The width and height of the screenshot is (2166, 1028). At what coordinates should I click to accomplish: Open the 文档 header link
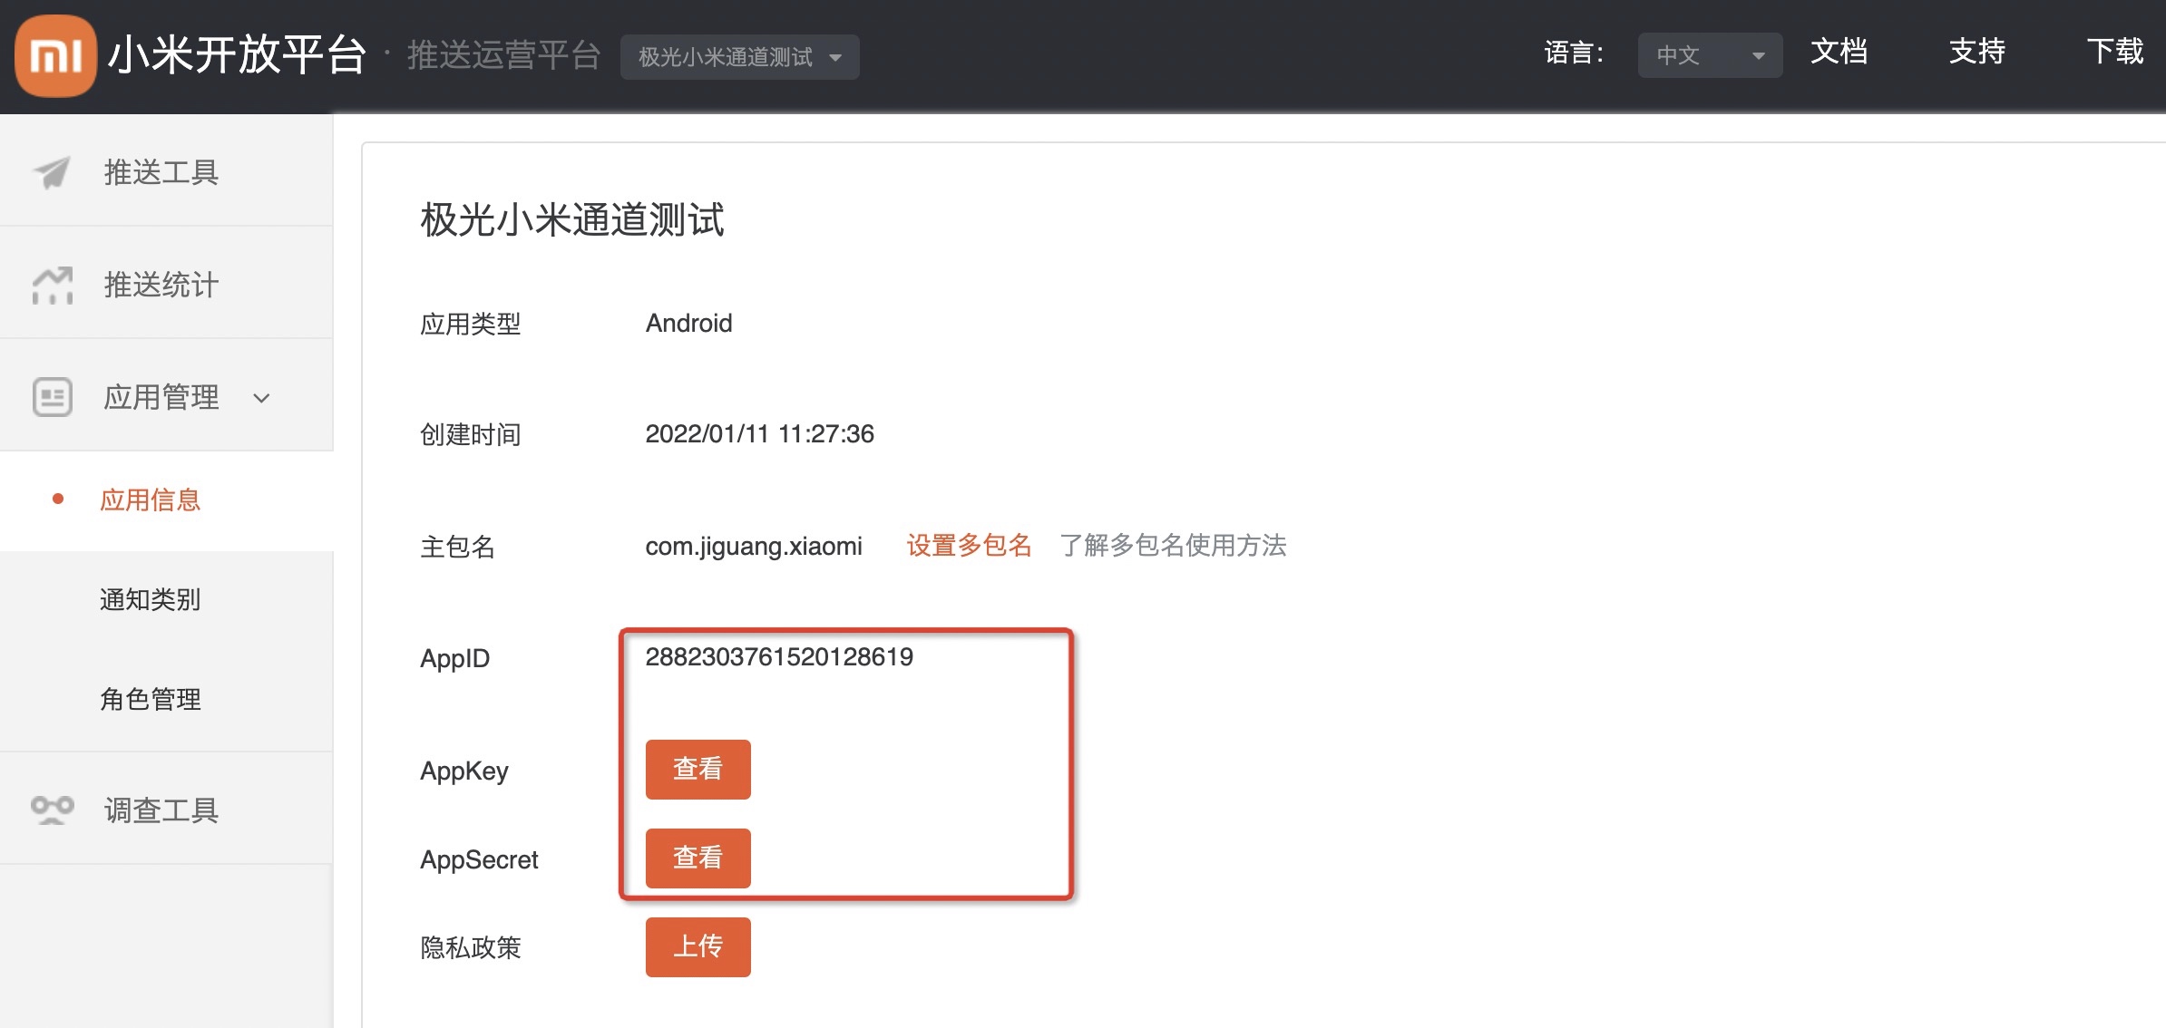[x=1839, y=52]
